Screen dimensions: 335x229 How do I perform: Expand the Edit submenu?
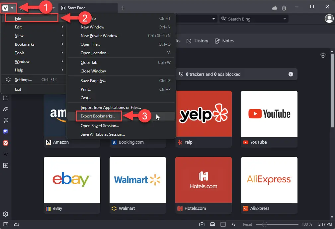[x=33, y=27]
